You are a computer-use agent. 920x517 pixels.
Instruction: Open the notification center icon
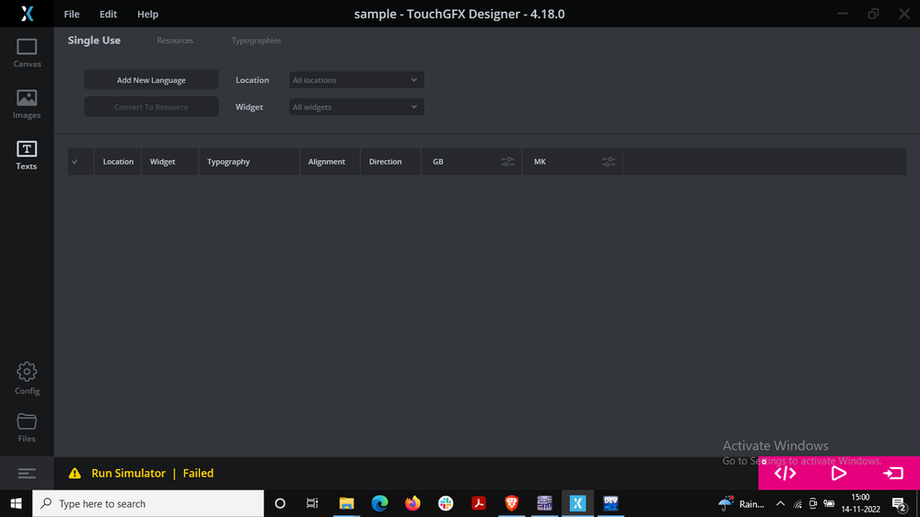tap(899, 503)
